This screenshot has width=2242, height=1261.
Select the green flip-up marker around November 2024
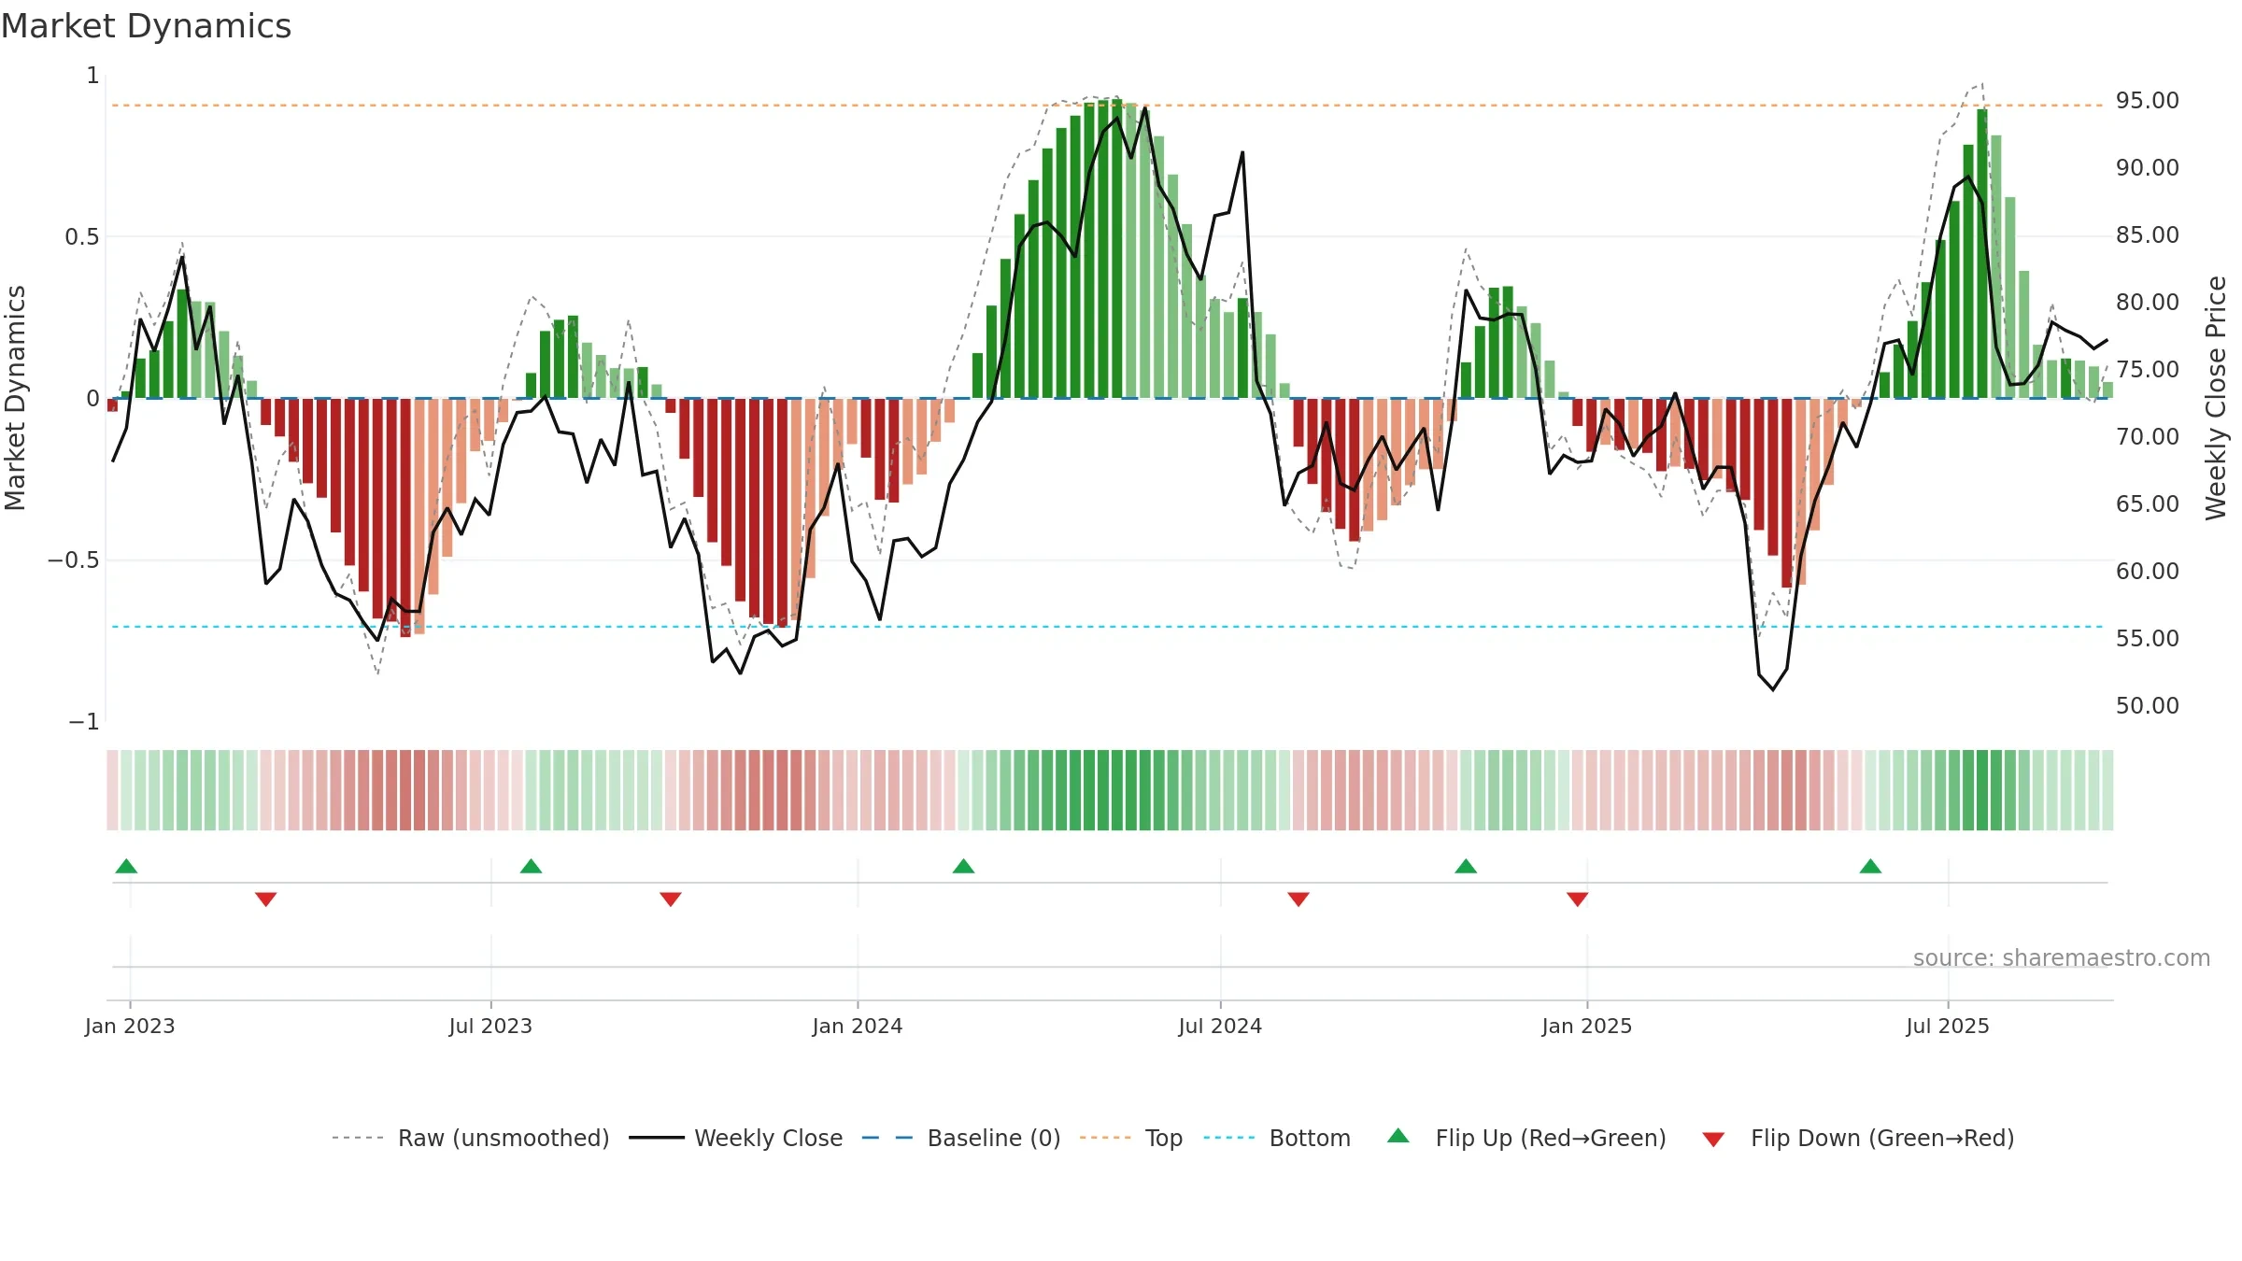pos(1466,866)
